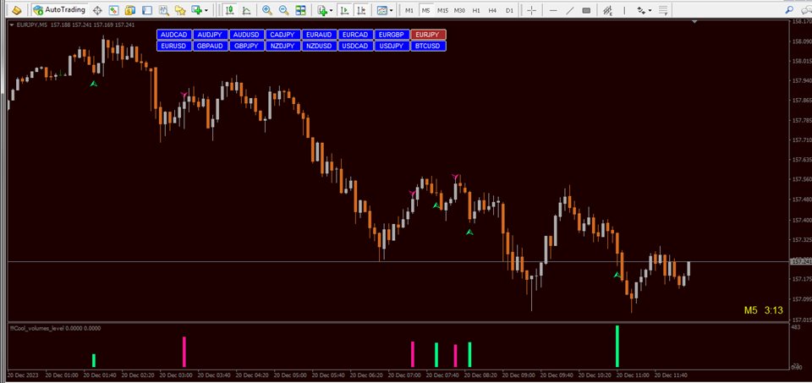Click the stacked gold coins toolbar icon

click(130, 10)
